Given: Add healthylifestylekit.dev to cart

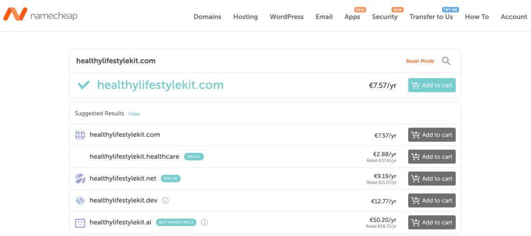Looking at the screenshot, I should click(x=432, y=200).
